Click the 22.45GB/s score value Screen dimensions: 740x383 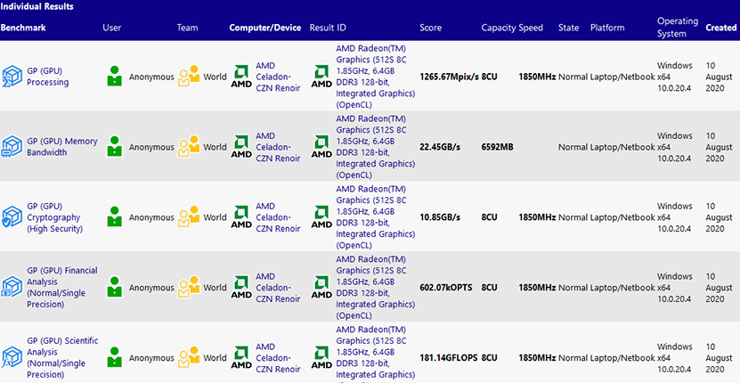[x=440, y=147]
